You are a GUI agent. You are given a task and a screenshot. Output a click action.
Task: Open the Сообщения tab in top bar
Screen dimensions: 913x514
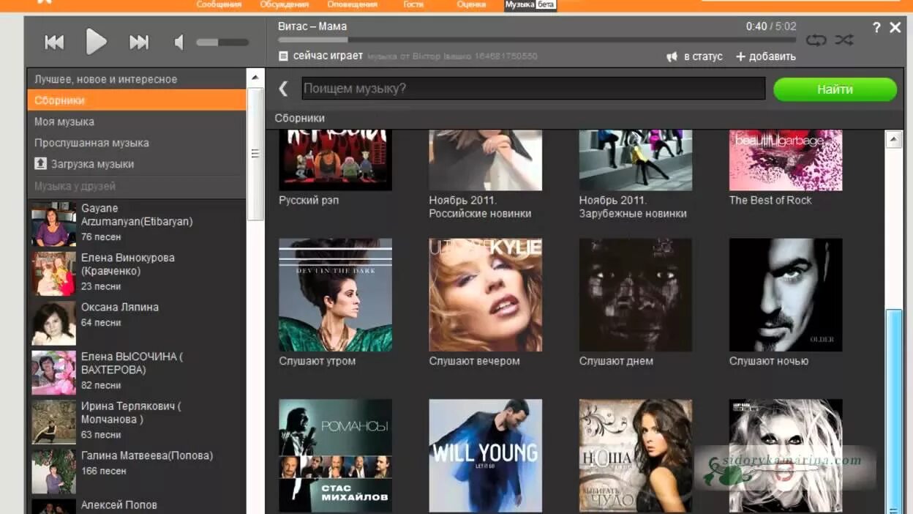pos(219,4)
